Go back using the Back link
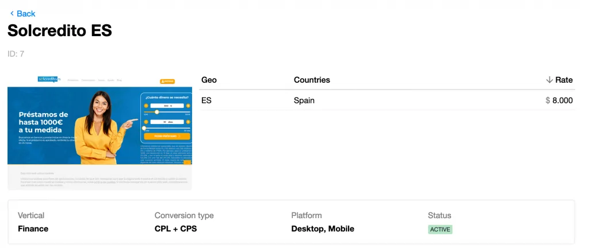The height and width of the screenshot is (252, 589). (26, 13)
